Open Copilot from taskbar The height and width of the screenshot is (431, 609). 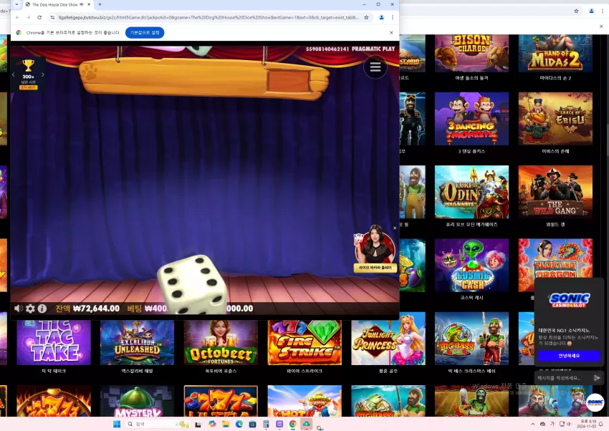coord(212,424)
